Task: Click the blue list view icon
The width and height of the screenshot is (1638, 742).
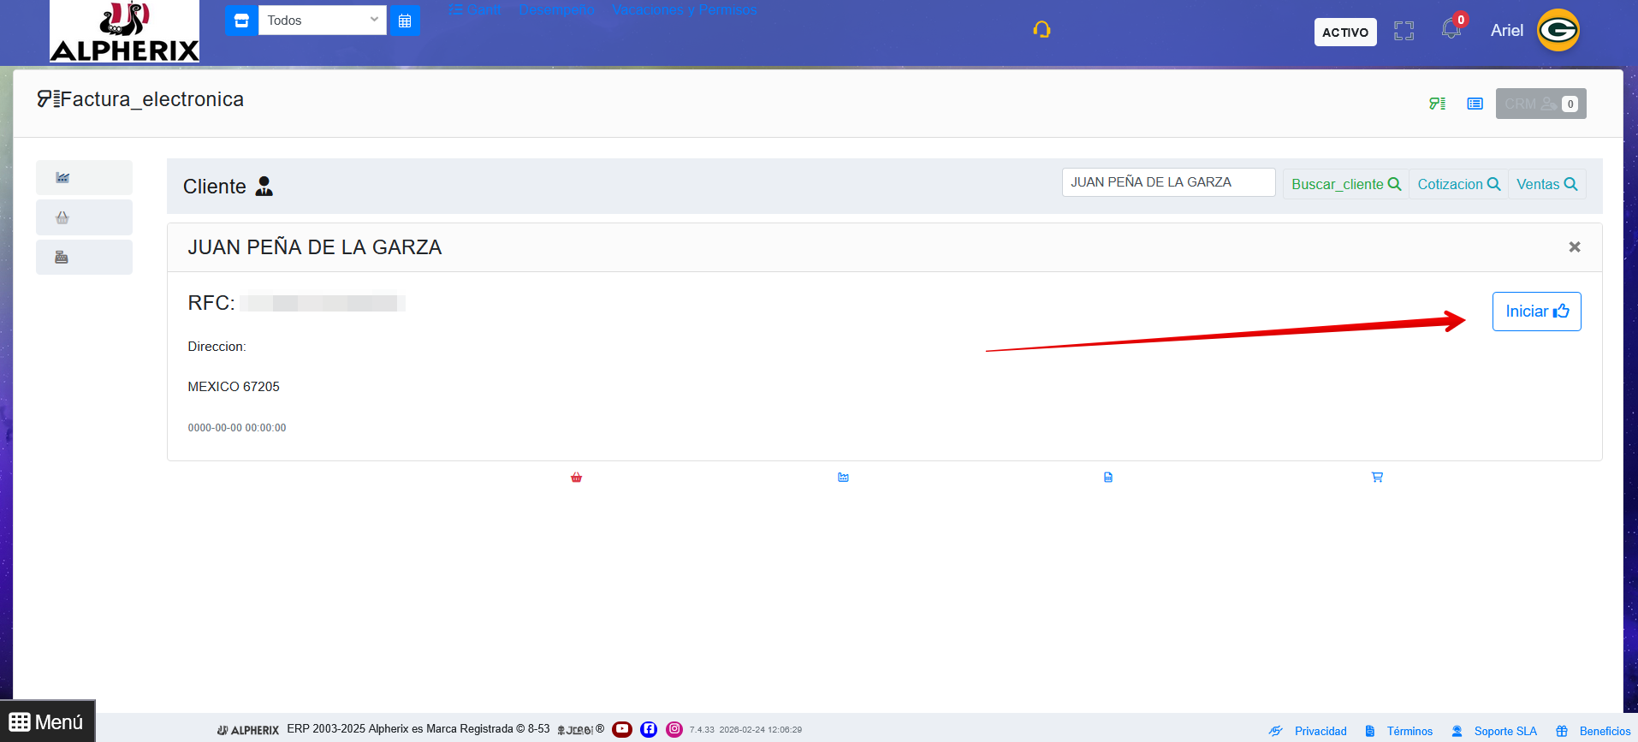Action: [1475, 104]
